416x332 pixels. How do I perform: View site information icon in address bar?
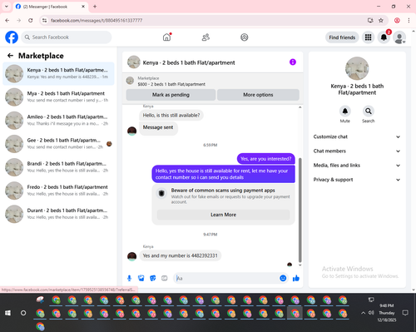point(44,20)
